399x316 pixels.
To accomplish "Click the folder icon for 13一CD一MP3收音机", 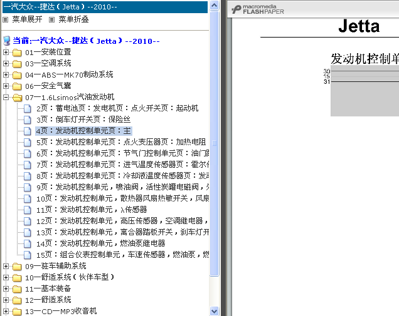I will [17, 312].
